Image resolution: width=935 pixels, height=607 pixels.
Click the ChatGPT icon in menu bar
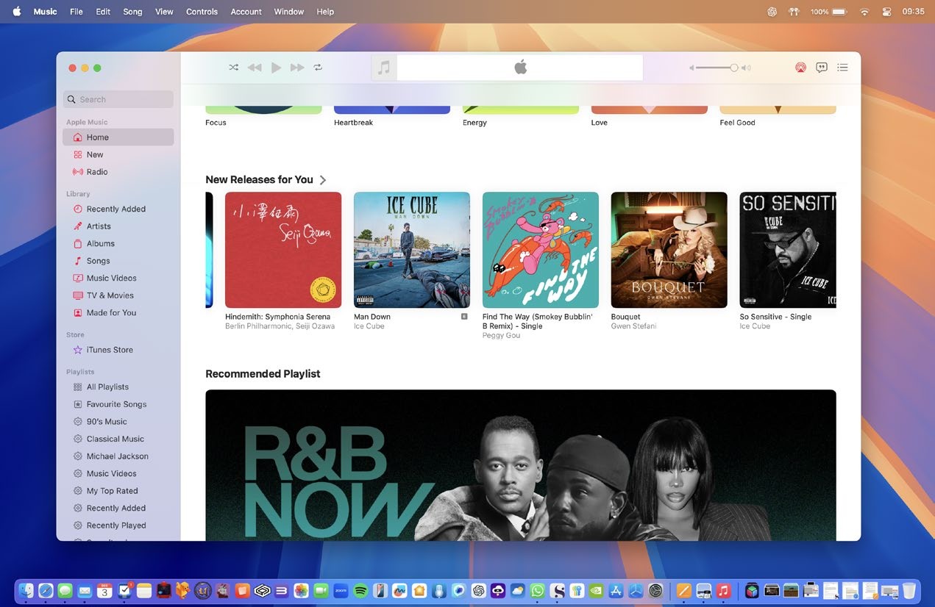772,12
